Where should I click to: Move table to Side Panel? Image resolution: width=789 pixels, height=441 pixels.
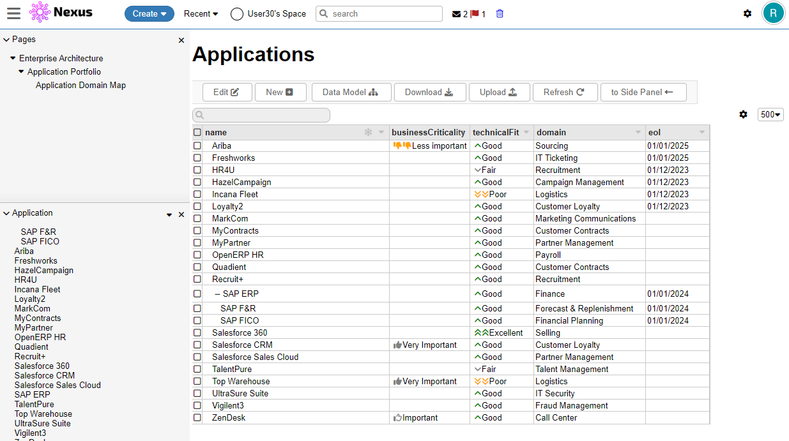coord(643,92)
